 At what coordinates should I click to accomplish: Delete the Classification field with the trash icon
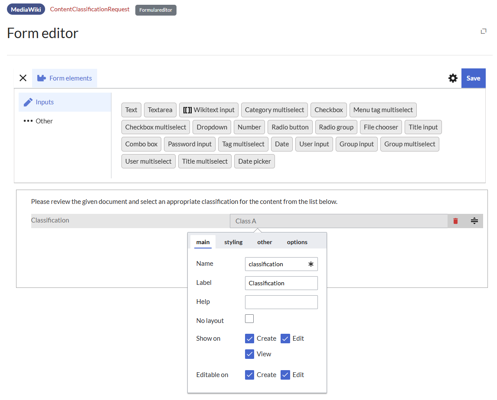pos(455,221)
